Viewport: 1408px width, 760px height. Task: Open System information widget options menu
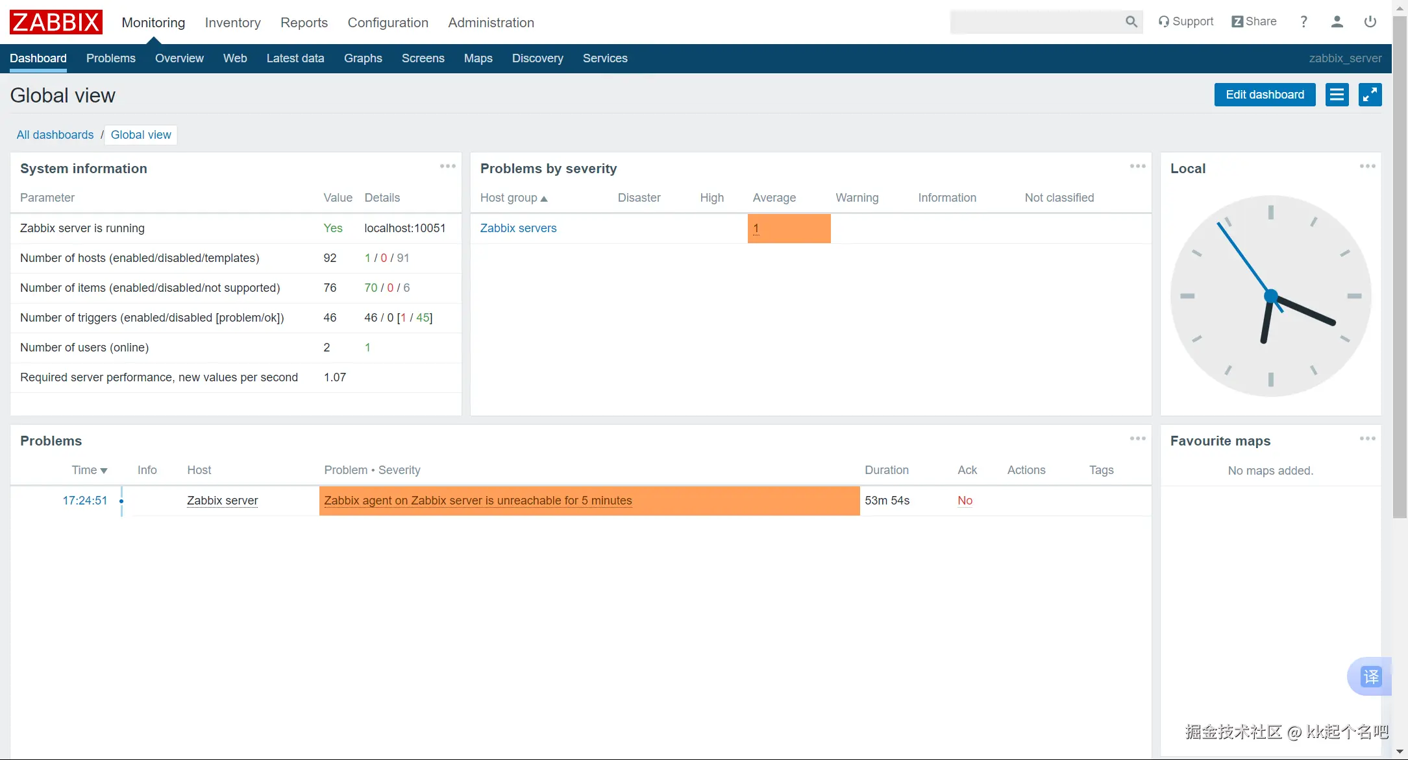click(447, 167)
